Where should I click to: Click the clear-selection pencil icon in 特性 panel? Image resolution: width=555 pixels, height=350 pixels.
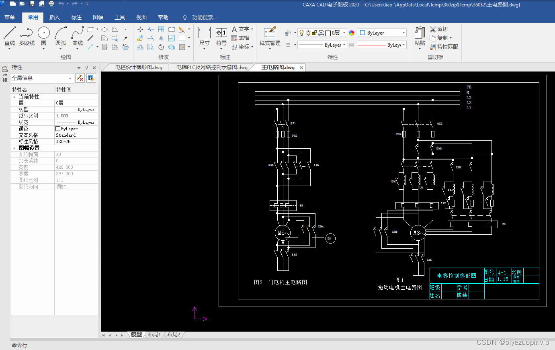(x=80, y=78)
